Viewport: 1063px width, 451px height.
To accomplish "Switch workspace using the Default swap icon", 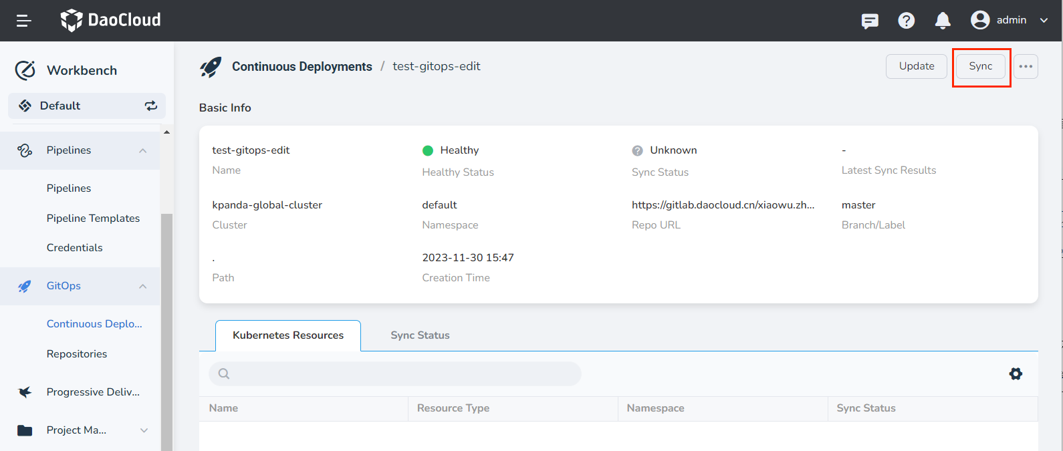I will (x=151, y=106).
